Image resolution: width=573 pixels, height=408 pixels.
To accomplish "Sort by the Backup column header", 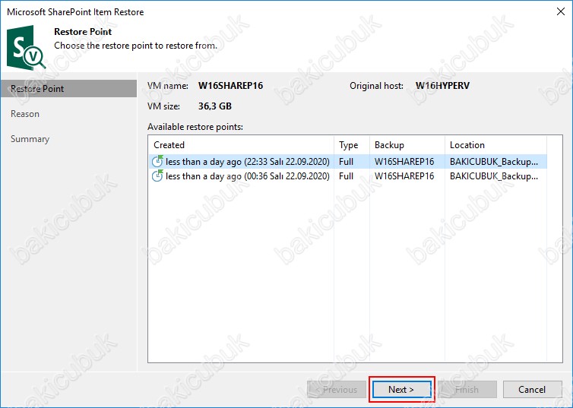I will click(x=407, y=145).
